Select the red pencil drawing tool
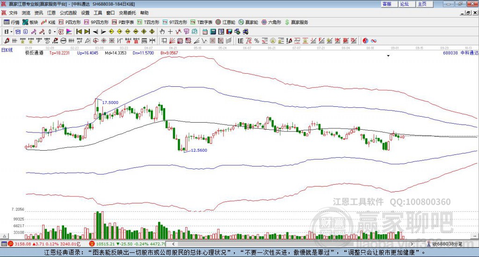The width and height of the screenshot is (479, 257). 7,41
